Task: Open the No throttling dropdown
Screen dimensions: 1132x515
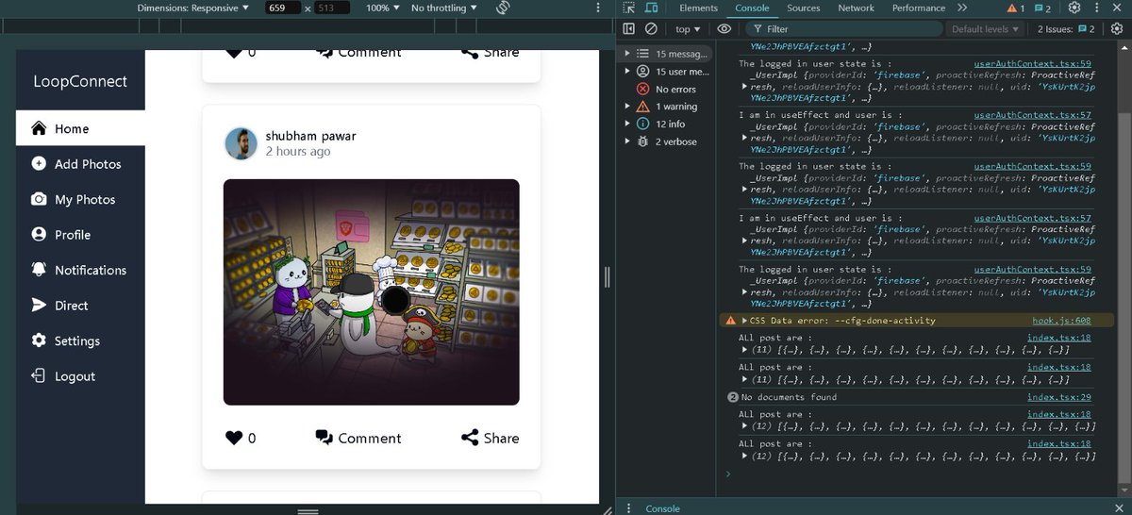Action: (x=443, y=8)
